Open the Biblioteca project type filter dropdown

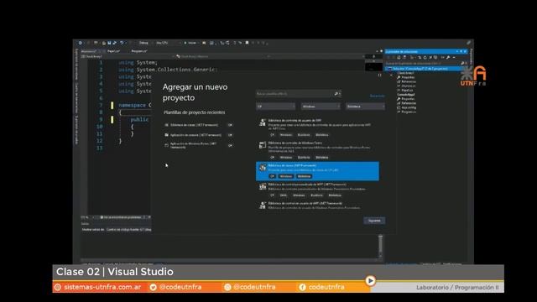(x=365, y=107)
